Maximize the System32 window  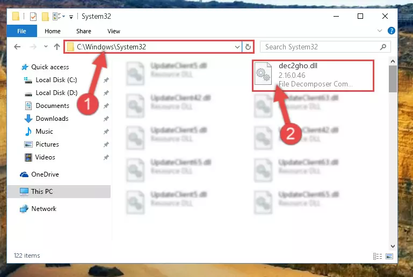[360, 16]
